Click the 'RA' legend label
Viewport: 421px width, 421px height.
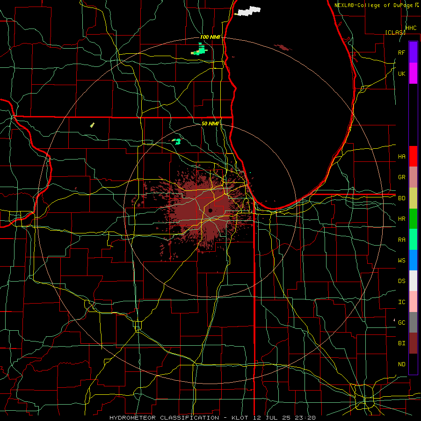tap(401, 240)
